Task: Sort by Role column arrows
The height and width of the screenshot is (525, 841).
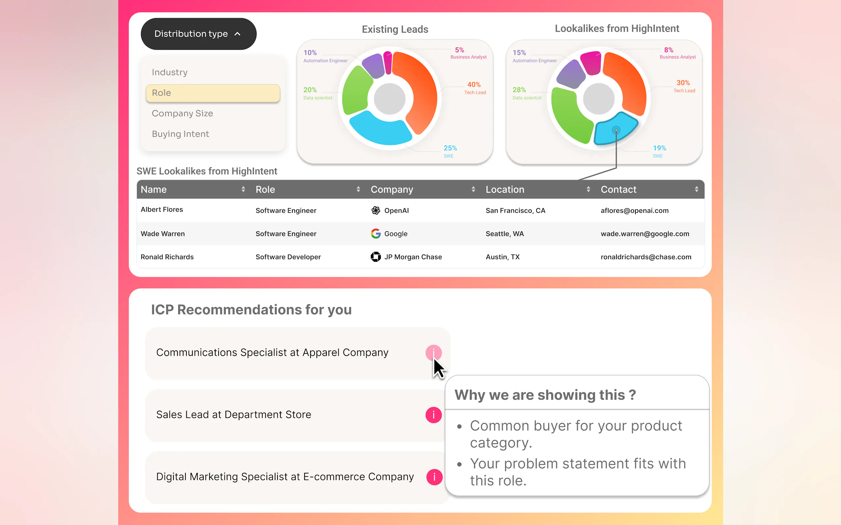Action: pyautogui.click(x=358, y=189)
